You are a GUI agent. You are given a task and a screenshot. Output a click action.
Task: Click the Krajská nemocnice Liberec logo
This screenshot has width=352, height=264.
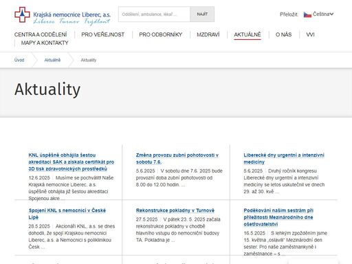pyautogui.click(x=63, y=15)
